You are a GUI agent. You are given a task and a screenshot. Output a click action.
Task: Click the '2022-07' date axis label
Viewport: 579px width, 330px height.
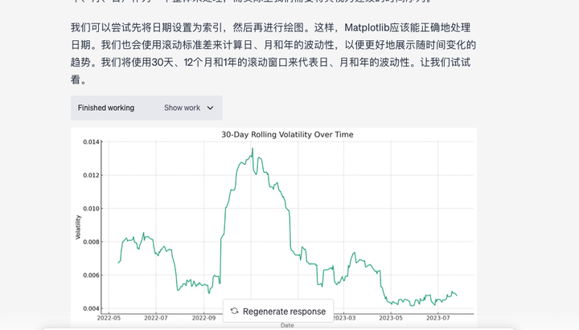point(156,318)
